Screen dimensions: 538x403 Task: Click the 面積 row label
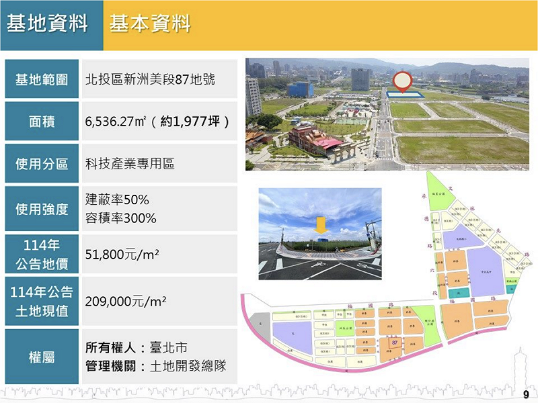[x=42, y=122]
